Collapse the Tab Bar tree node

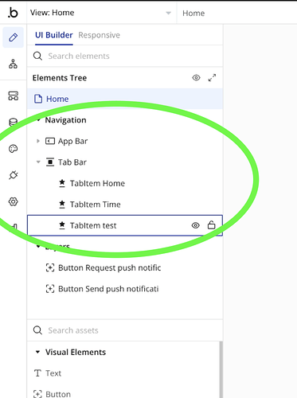[38, 162]
